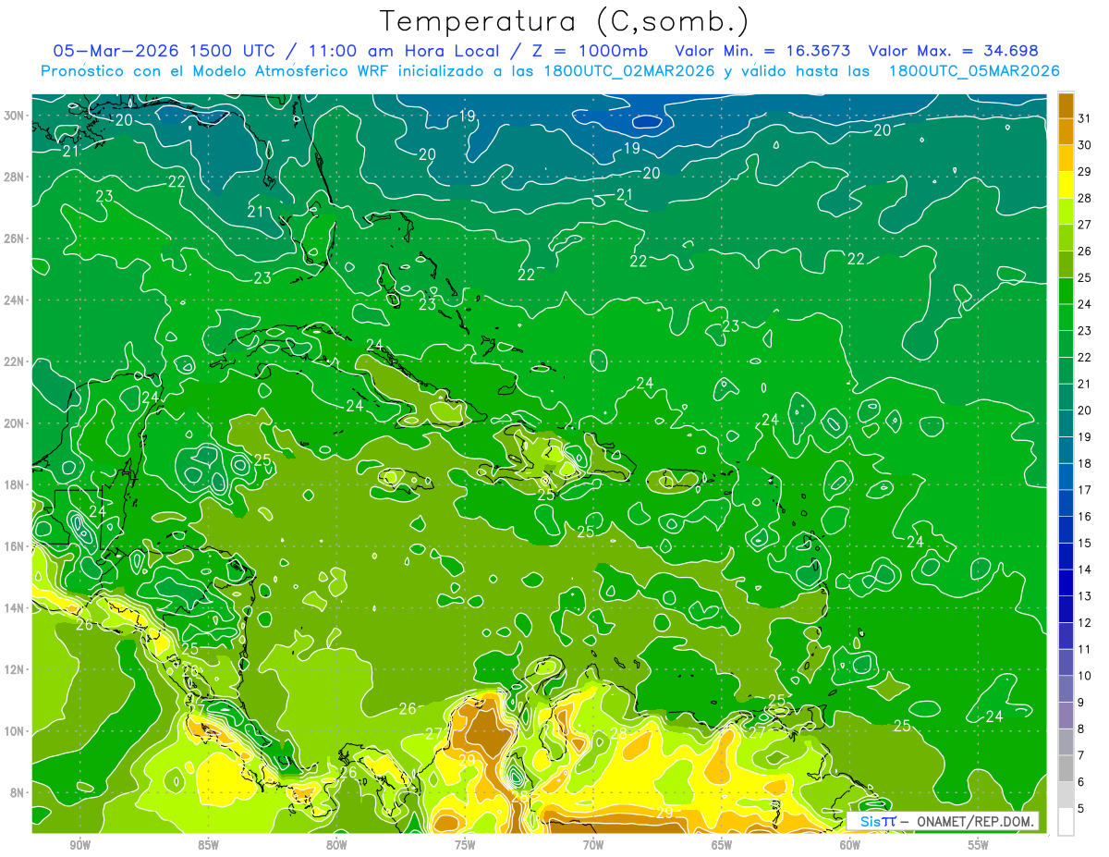Click the color scale label 5
Viewport: 1109px width, 857px height.
click(x=1081, y=808)
